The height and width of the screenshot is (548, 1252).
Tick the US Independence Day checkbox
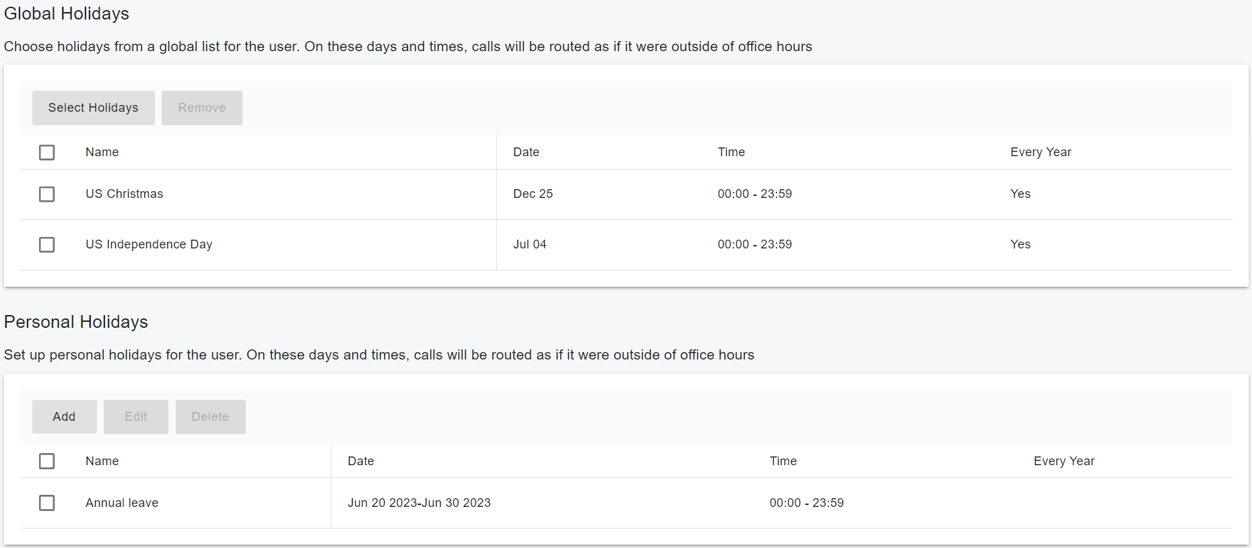46,244
